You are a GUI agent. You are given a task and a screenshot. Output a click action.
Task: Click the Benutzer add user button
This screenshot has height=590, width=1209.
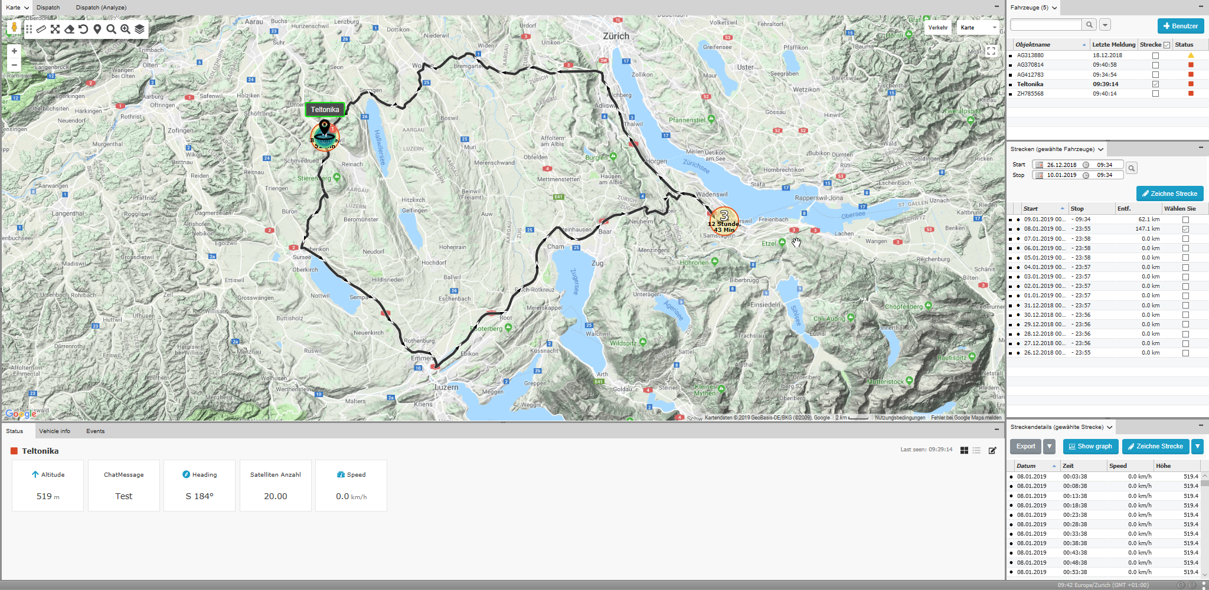tap(1181, 26)
